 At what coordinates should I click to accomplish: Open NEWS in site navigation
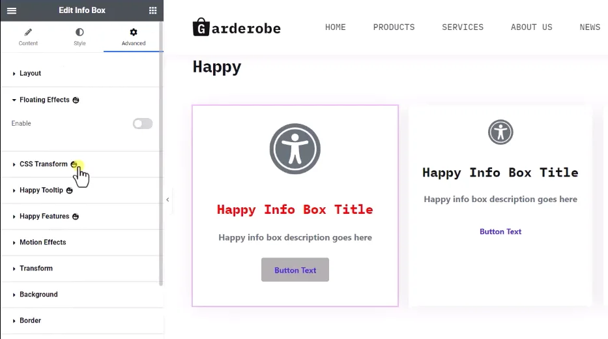pos(590,27)
